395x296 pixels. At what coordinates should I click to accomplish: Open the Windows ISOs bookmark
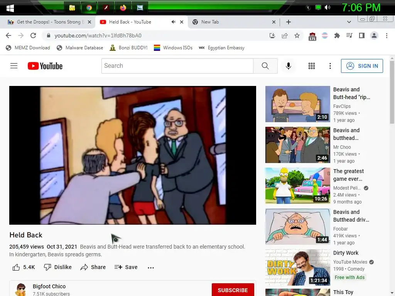173,48
